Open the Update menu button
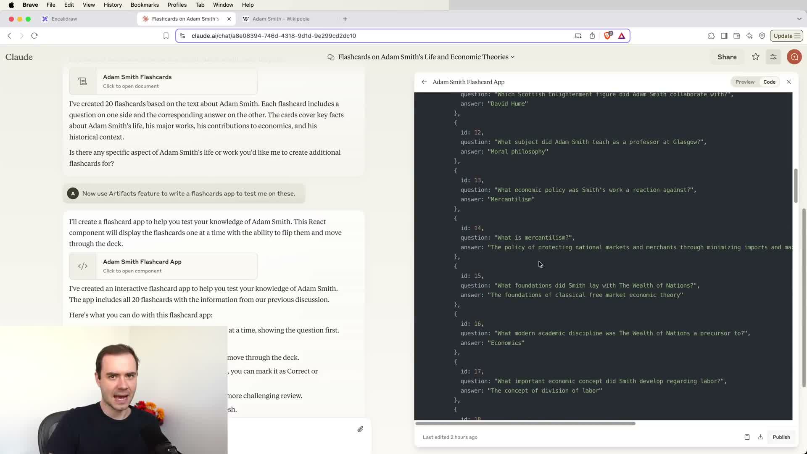Image resolution: width=807 pixels, height=454 pixels. [x=786, y=36]
